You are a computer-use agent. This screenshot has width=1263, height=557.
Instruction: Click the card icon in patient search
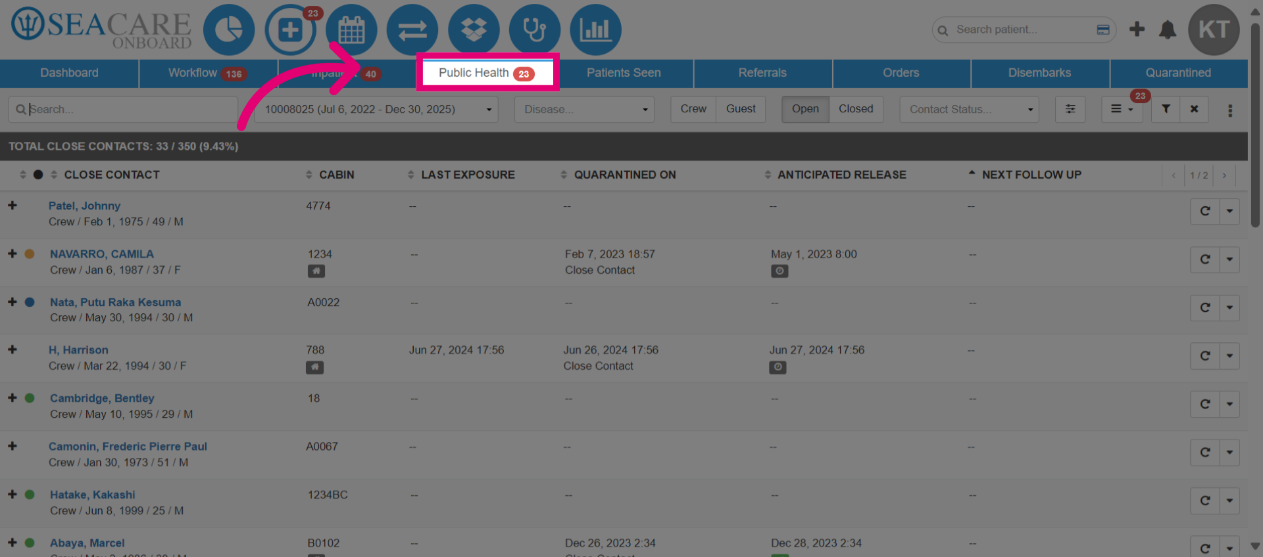point(1103,30)
